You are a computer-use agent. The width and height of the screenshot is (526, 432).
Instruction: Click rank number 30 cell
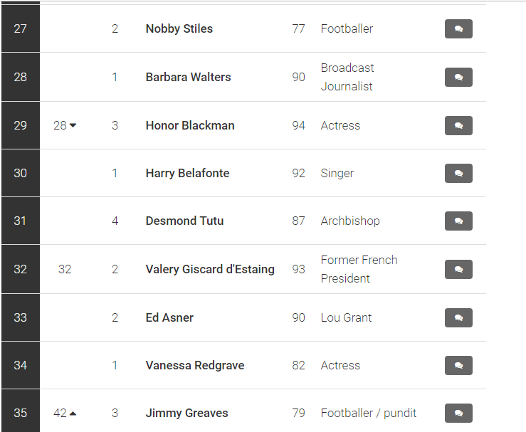point(21,173)
